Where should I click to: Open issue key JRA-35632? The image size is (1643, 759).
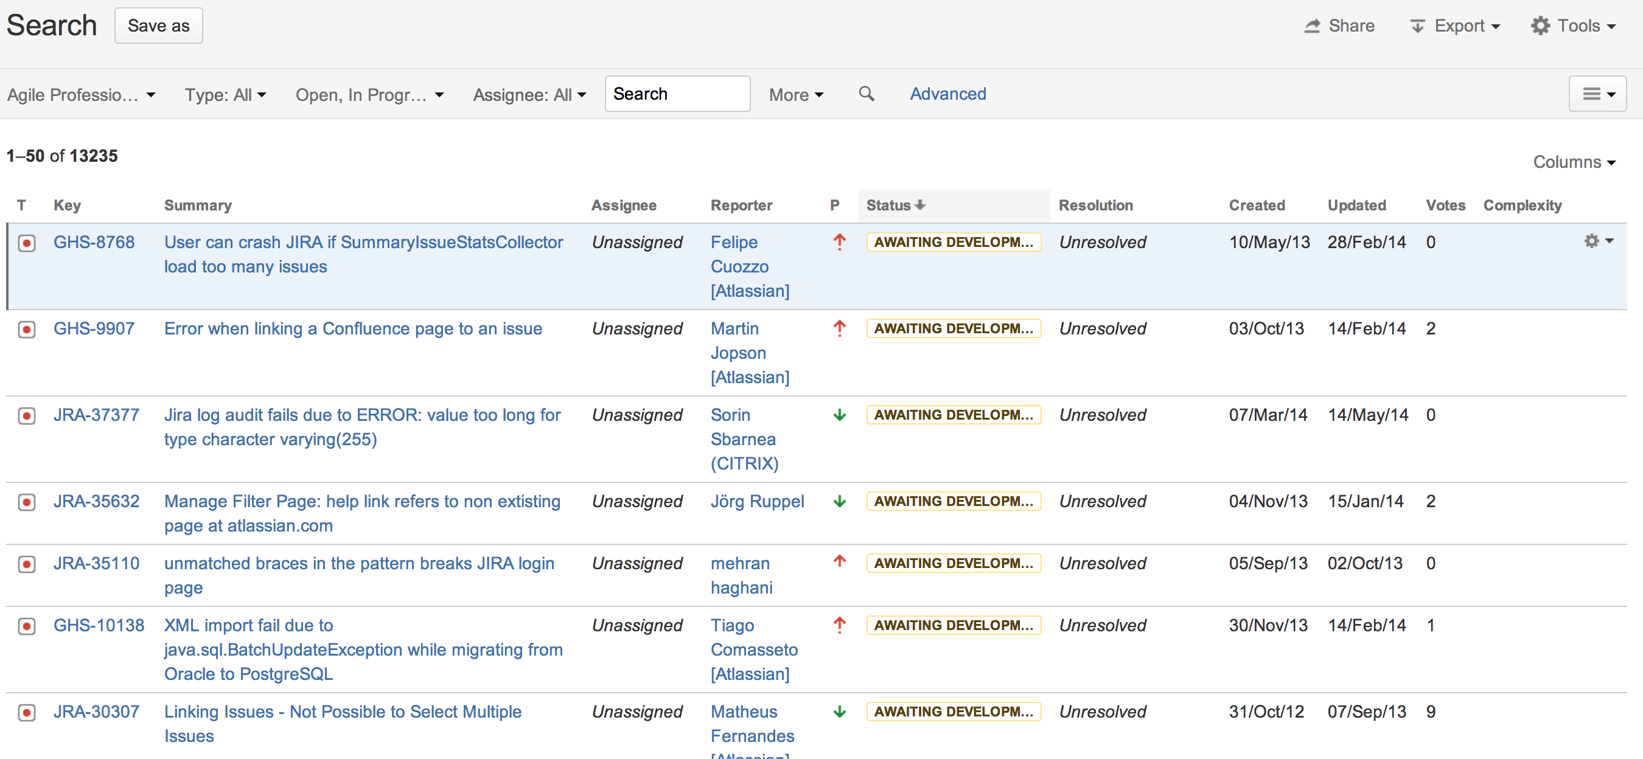[96, 502]
